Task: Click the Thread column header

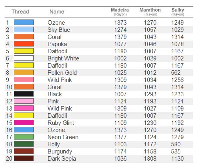Action: point(20,12)
